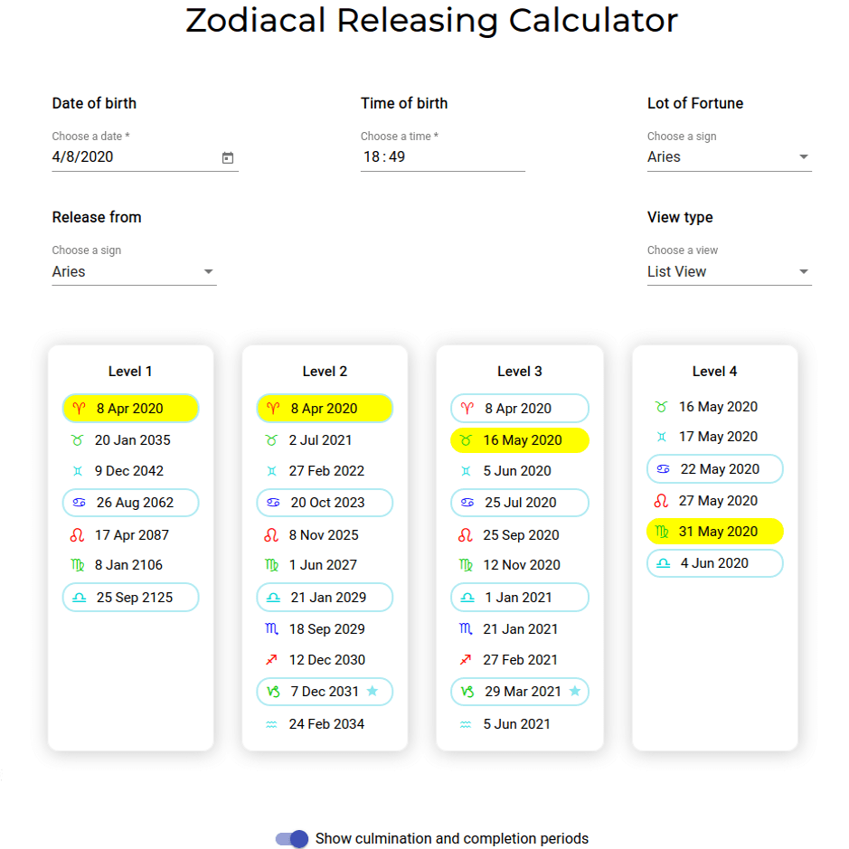Click the Capricorn symbol in Level 3
Screen dimensions: 849x849
coord(467,692)
